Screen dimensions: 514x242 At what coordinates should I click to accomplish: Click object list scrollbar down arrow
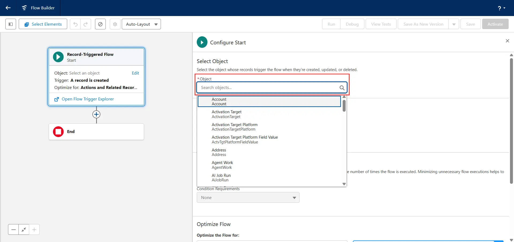(344, 184)
